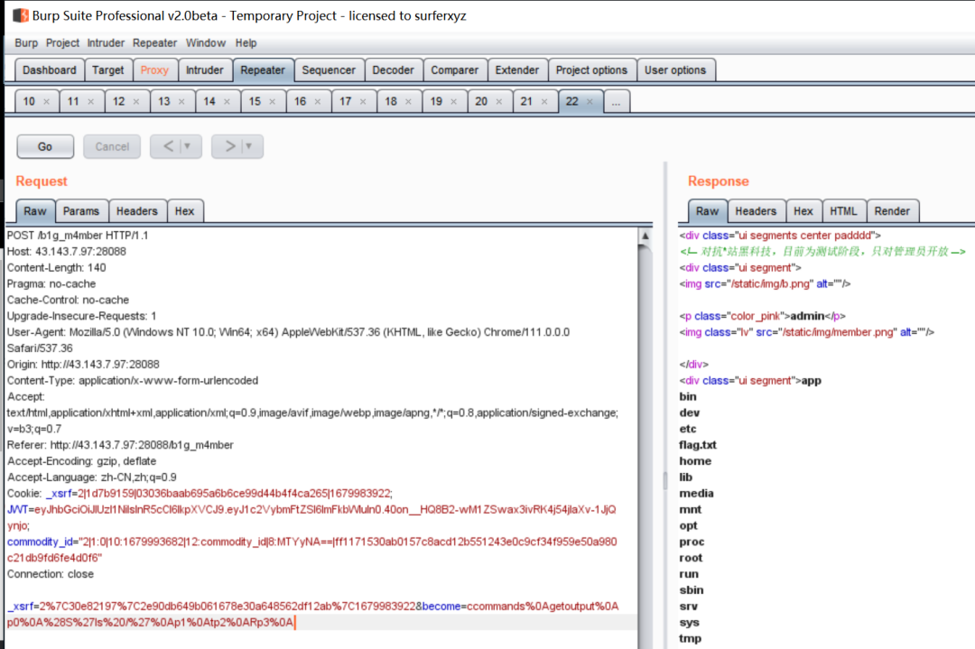Click the 'Connection: close' header line
975x649 pixels.
click(51, 574)
